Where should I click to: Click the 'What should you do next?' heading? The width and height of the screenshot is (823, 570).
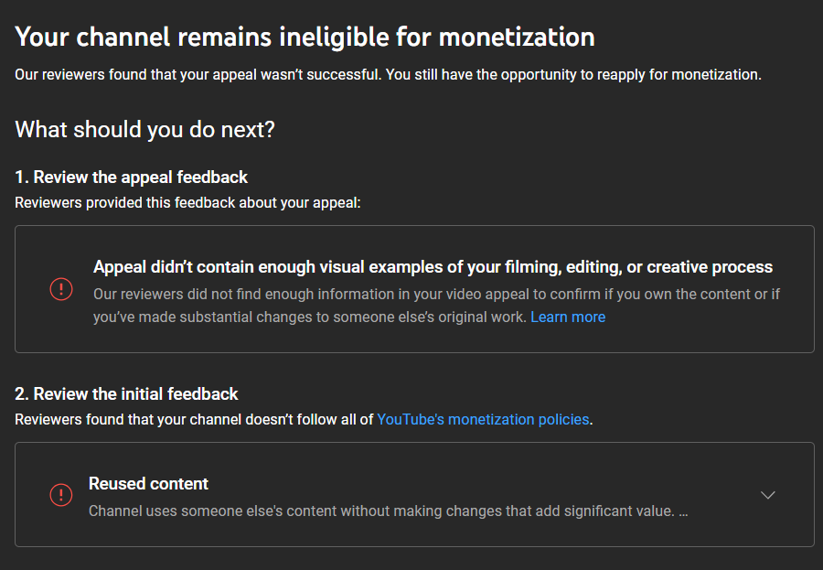[x=144, y=129]
